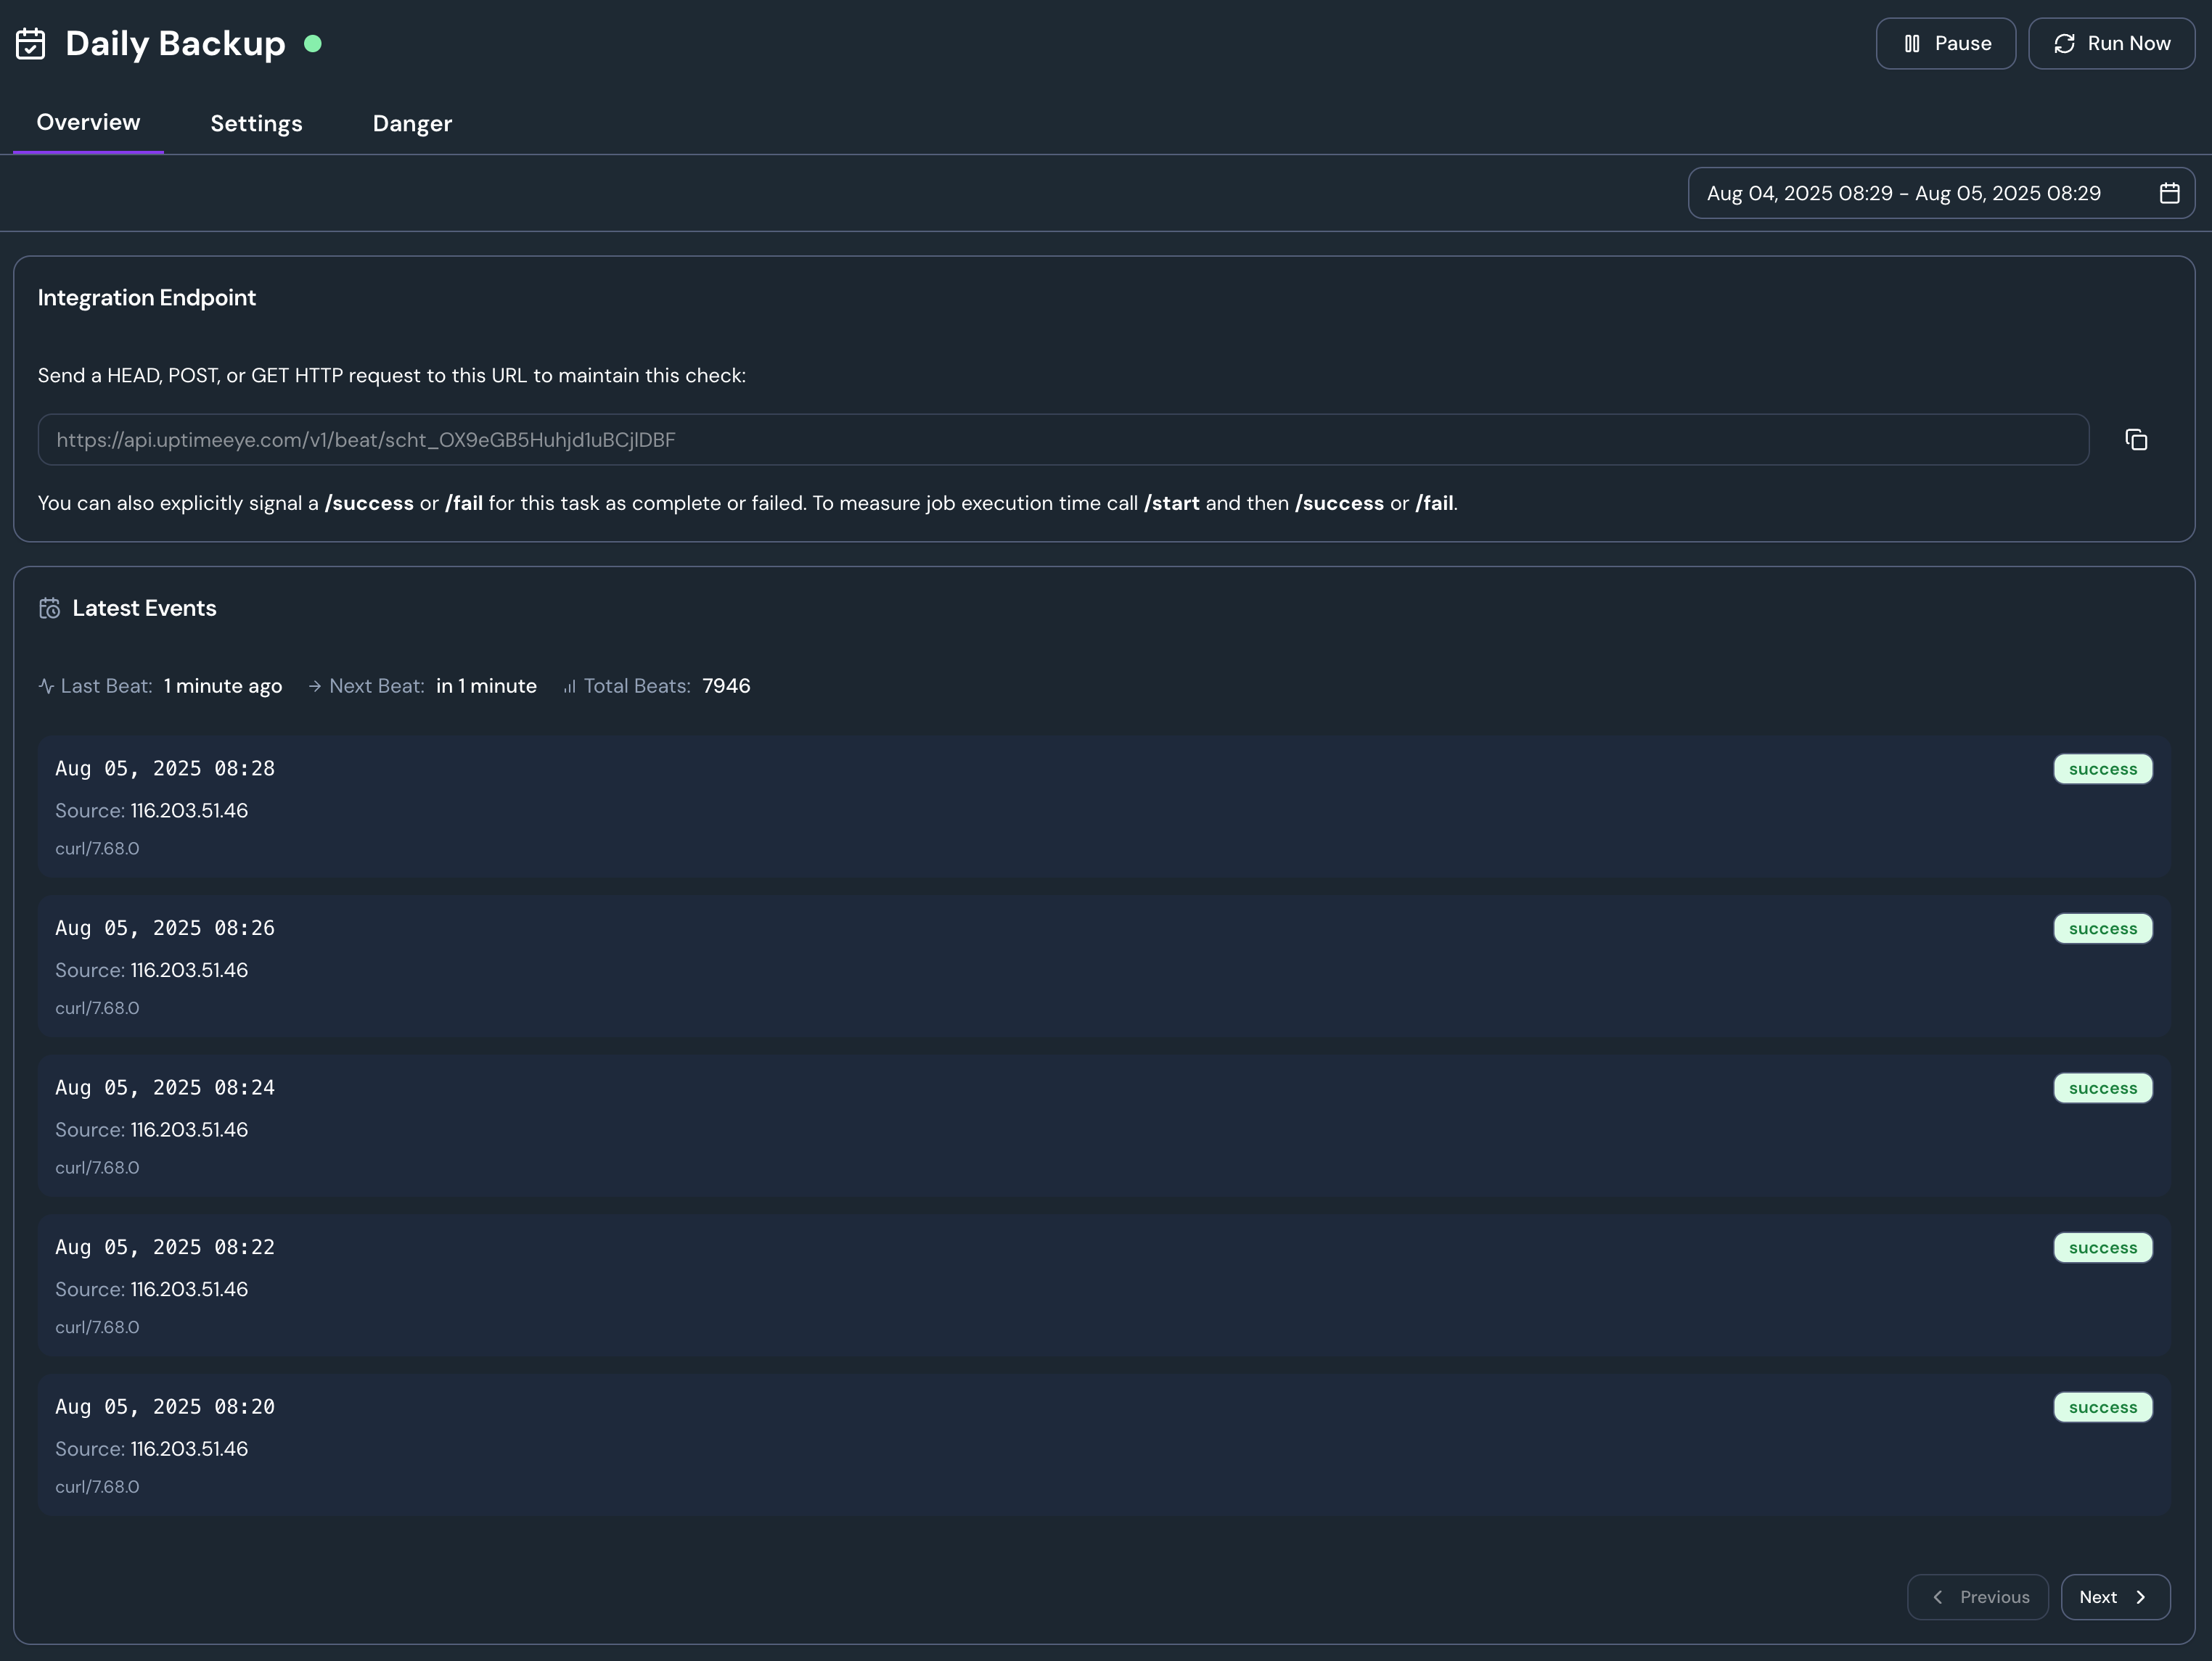Viewport: 2212px width, 1661px height.
Task: Click the green status dot
Action: (x=313, y=44)
